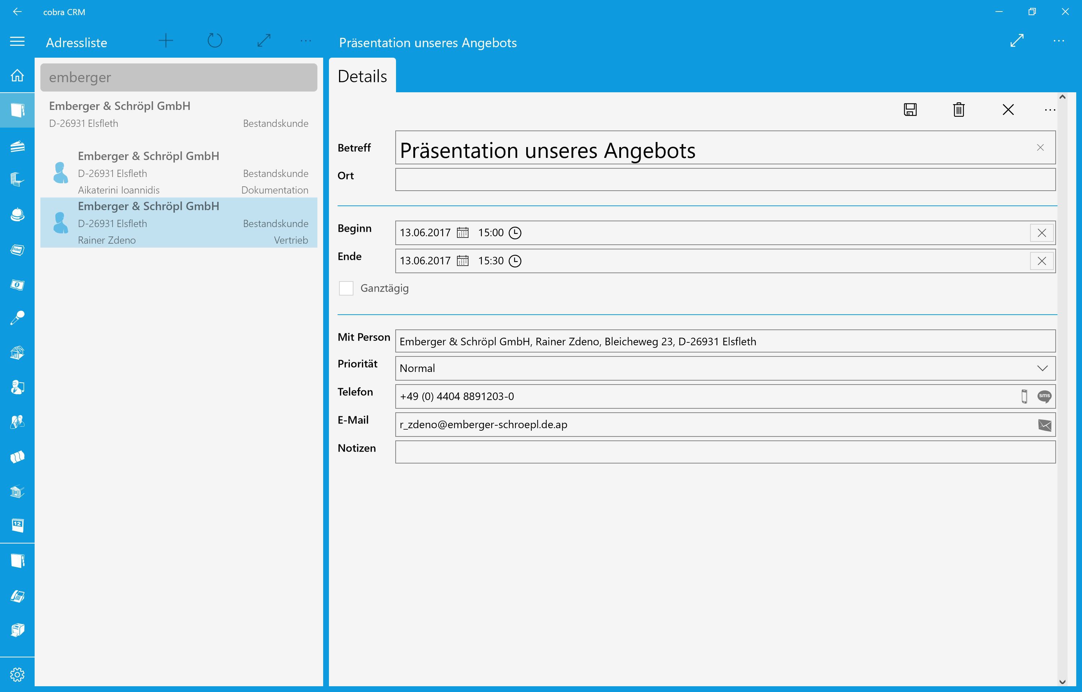This screenshot has height=692, width=1082.
Task: Open settings gear in sidebar
Action: [17, 674]
